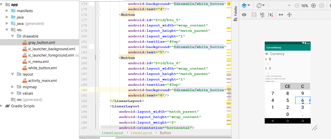This screenshot has width=331, height=139.
Task: Click the closing LinearLayout tag line 192
Action: [x=127, y=101]
